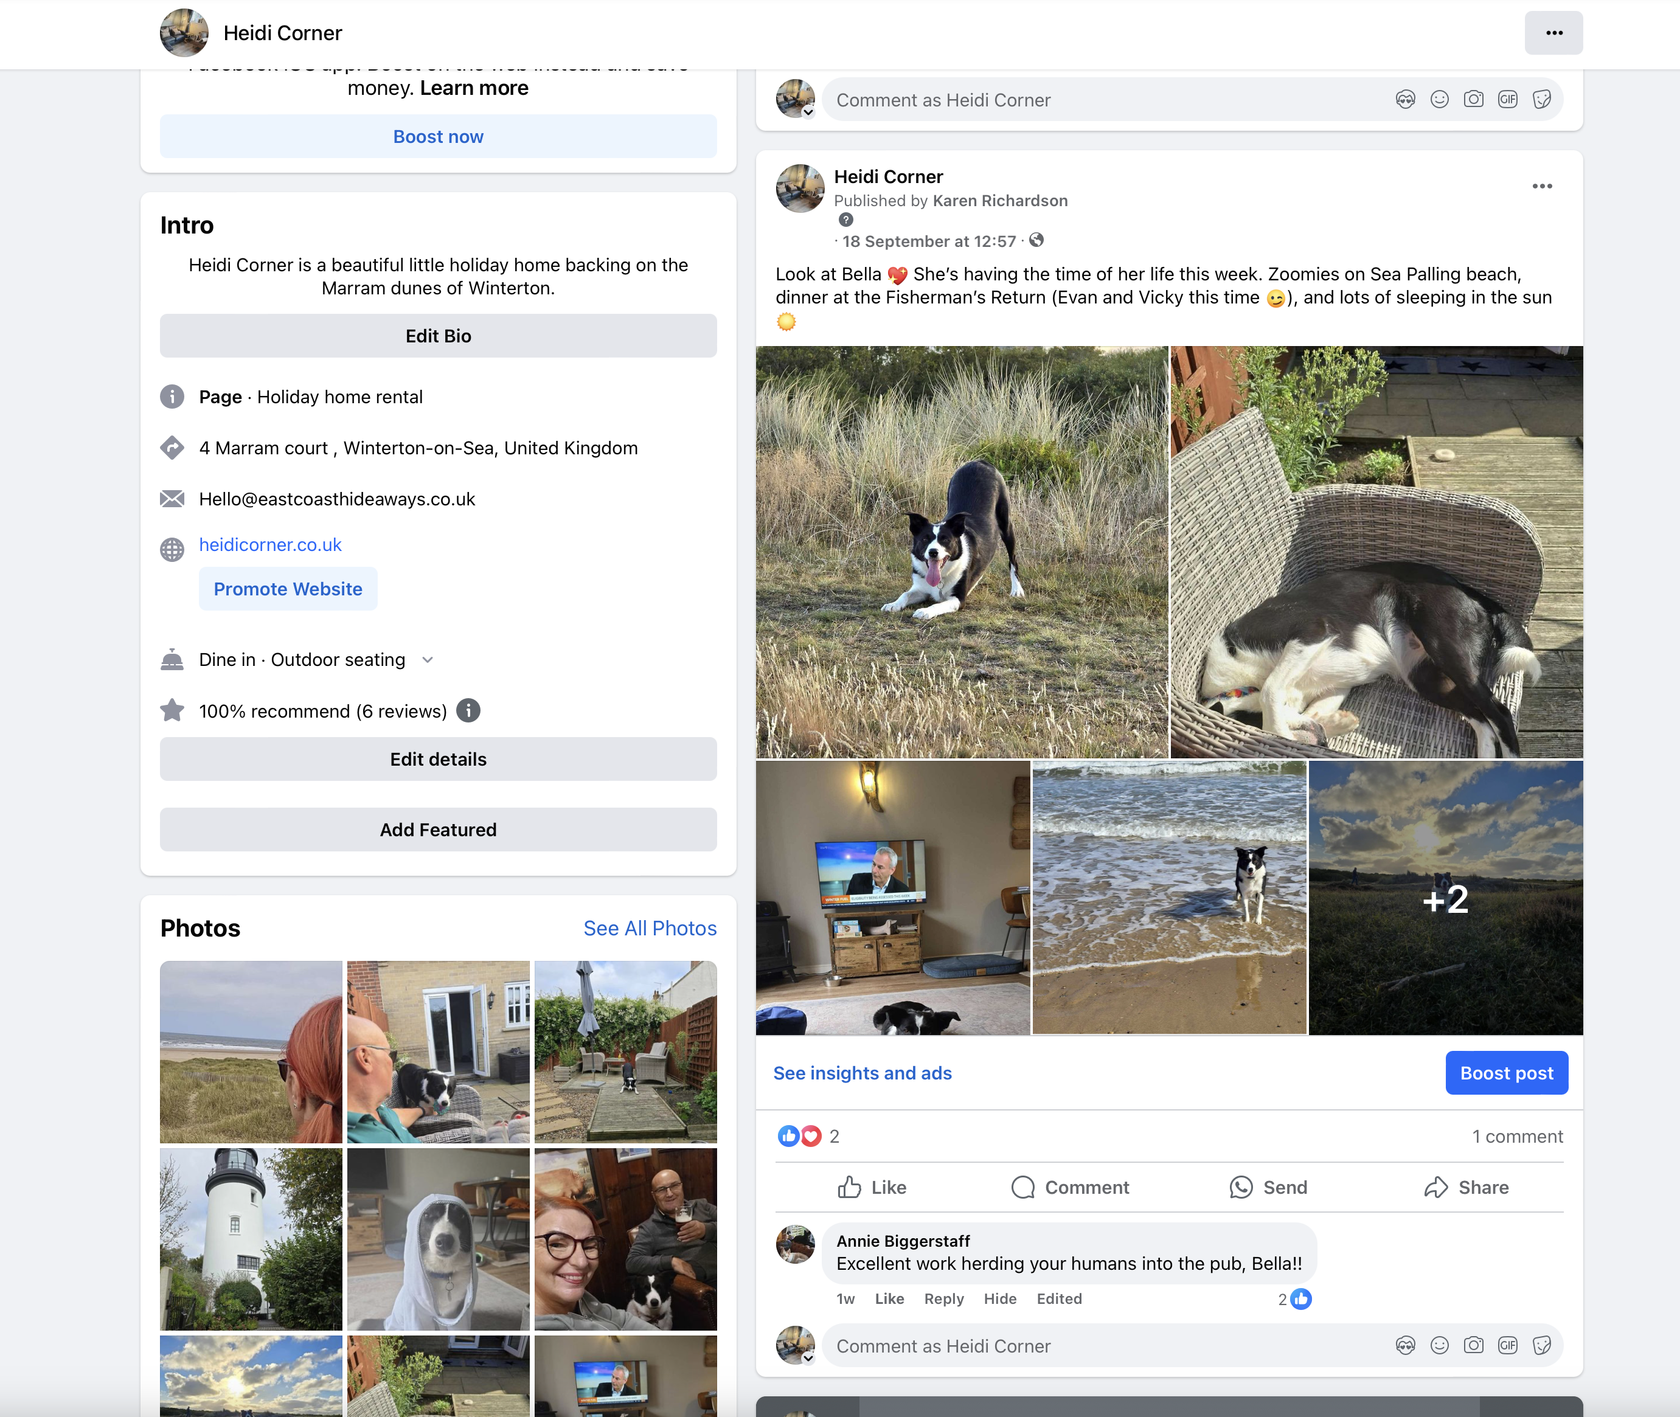This screenshot has width=1680, height=1417.
Task: Click Edited label under Annie's comment
Action: pos(1059,1299)
